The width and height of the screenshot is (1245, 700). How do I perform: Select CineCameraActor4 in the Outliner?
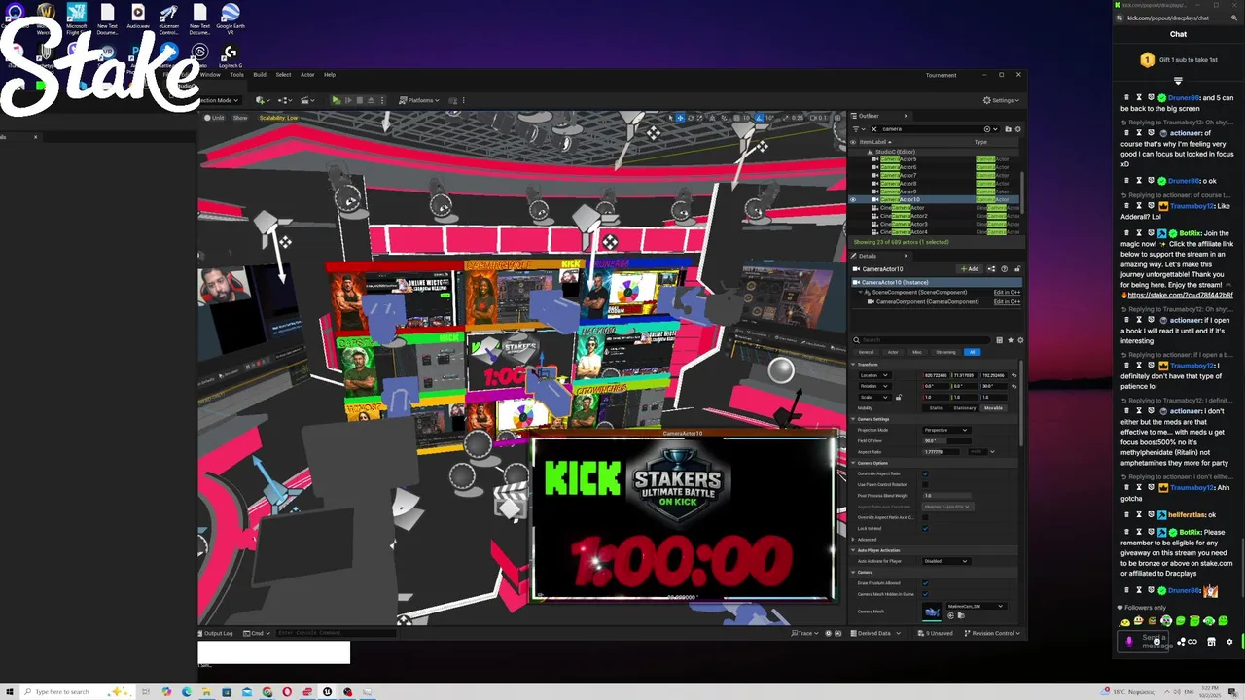[904, 232]
